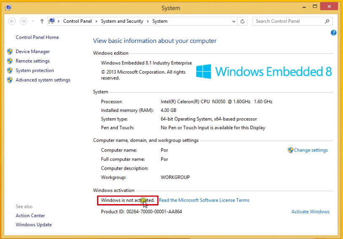Focus the Search Control Panel field

click(x=292, y=21)
